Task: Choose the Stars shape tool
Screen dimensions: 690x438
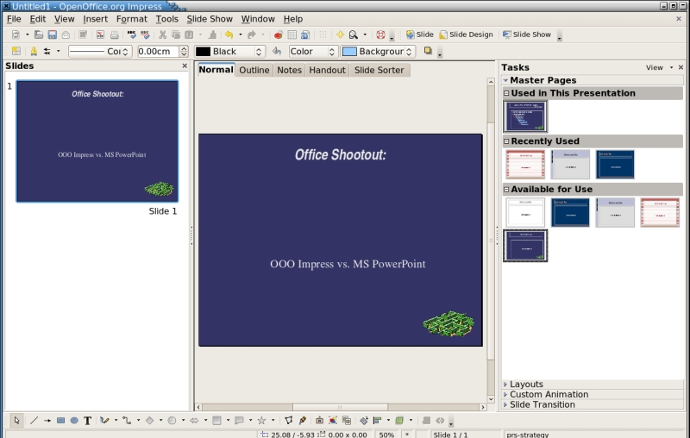Action: [261, 421]
